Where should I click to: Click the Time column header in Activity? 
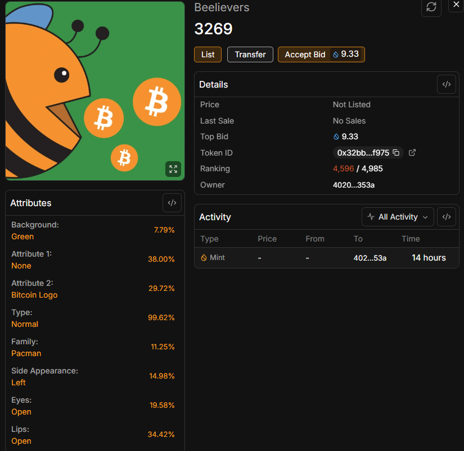pyautogui.click(x=411, y=239)
